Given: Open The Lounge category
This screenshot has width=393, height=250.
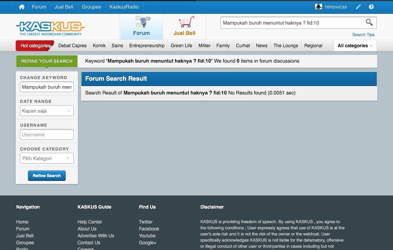Looking at the screenshot, I should [x=286, y=46].
